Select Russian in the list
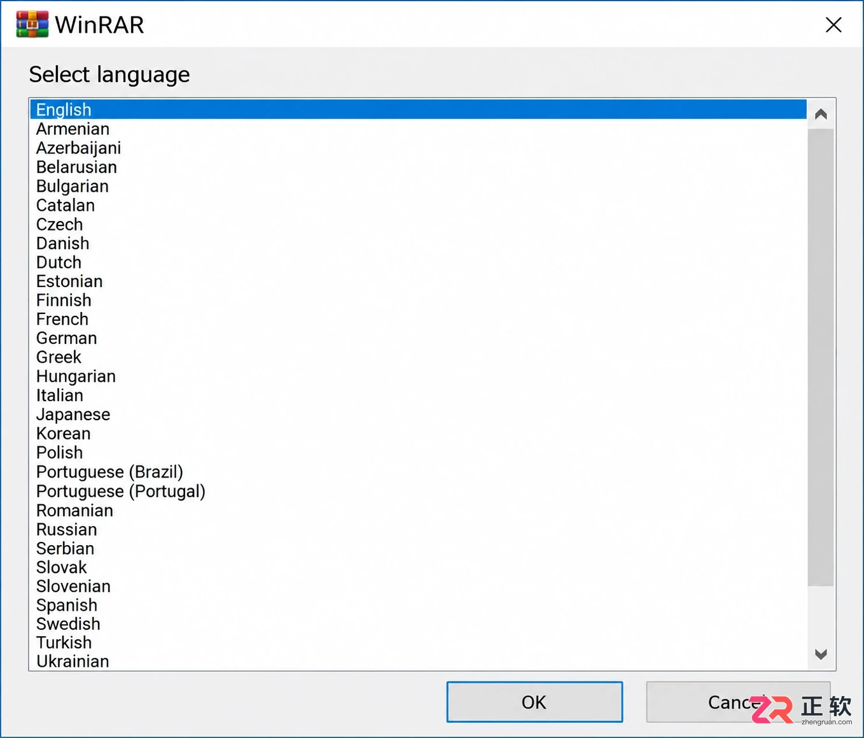 419,529
